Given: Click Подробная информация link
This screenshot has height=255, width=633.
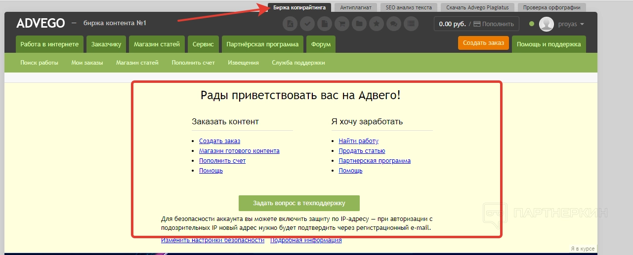Looking at the screenshot, I should coord(306,240).
